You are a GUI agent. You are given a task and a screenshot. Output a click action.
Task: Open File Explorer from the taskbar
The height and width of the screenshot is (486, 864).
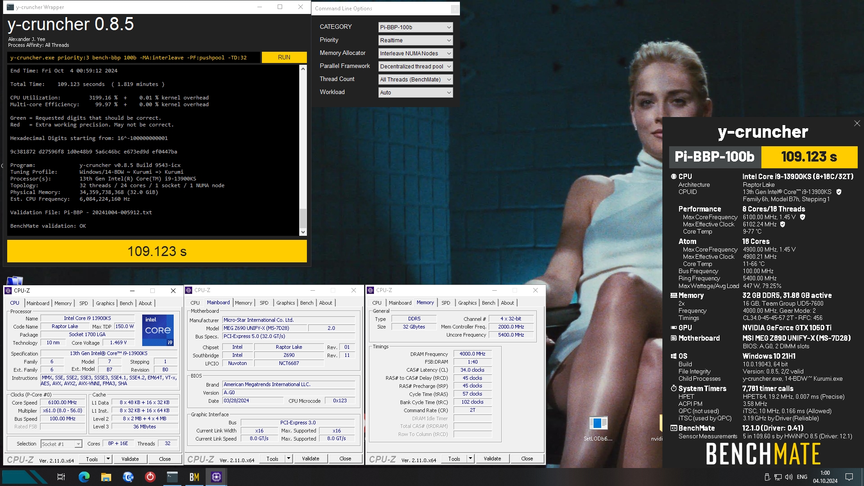click(x=106, y=477)
